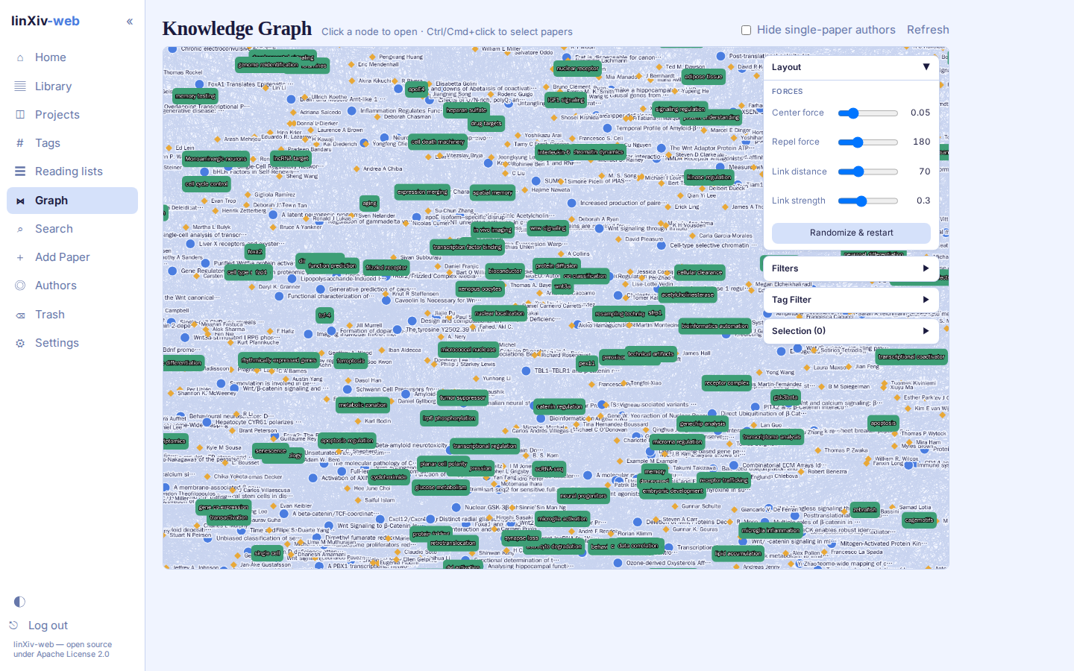Click the 'receptor complex' tag node
The width and height of the screenshot is (1074, 671).
point(726,383)
